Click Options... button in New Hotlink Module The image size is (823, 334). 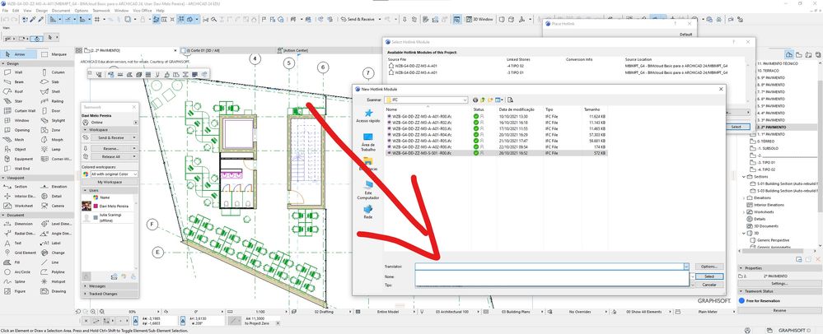click(709, 267)
